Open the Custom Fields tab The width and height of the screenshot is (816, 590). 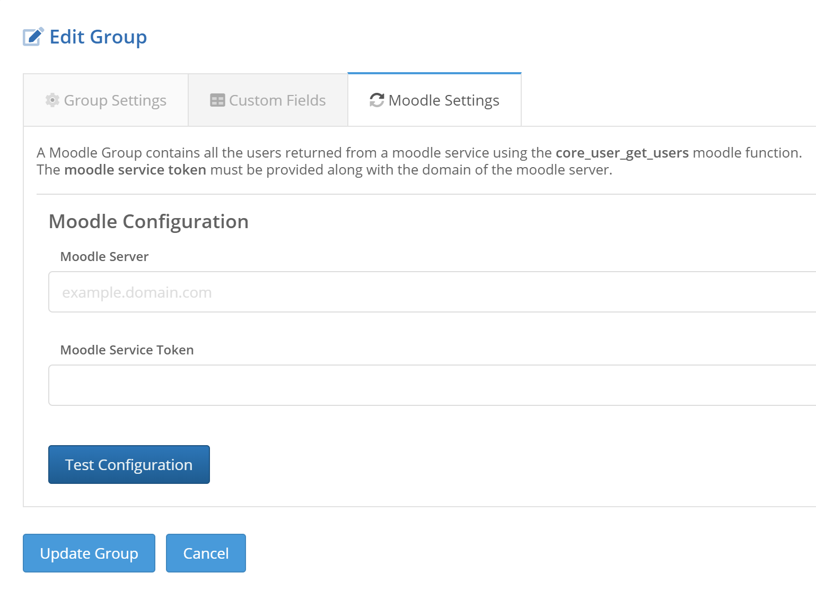point(268,100)
